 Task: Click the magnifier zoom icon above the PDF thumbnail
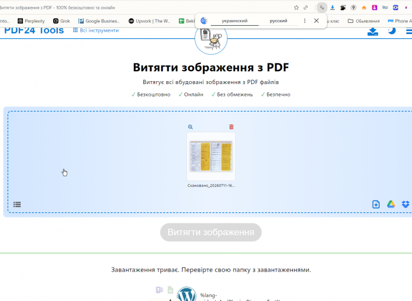(190, 127)
